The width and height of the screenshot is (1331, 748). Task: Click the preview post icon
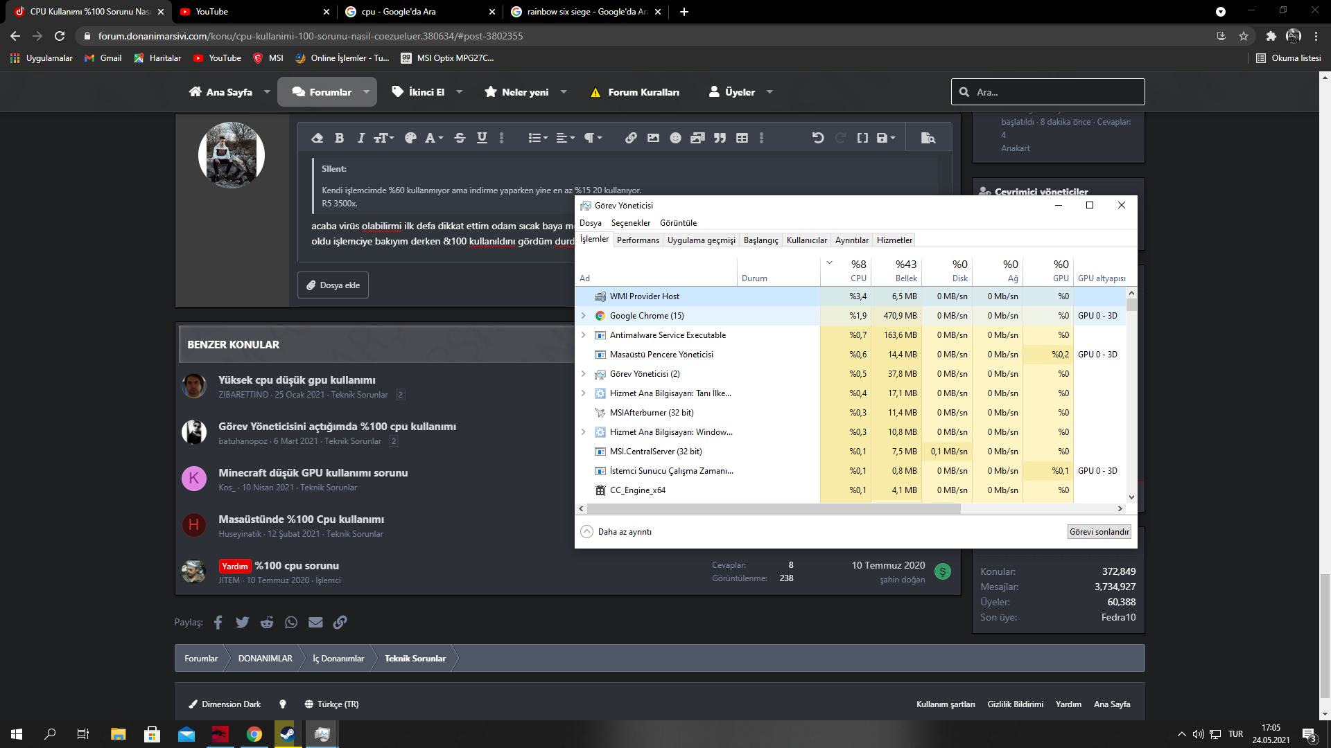tap(928, 138)
